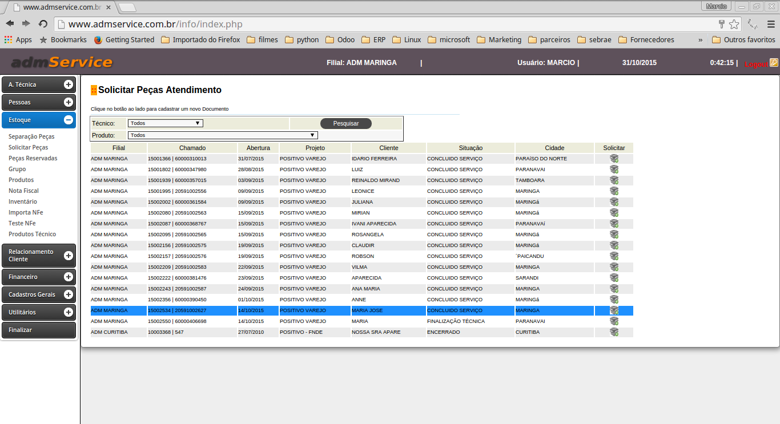
Task: Open the Apps grid in bookmarks bar
Action: pyautogui.click(x=18, y=40)
